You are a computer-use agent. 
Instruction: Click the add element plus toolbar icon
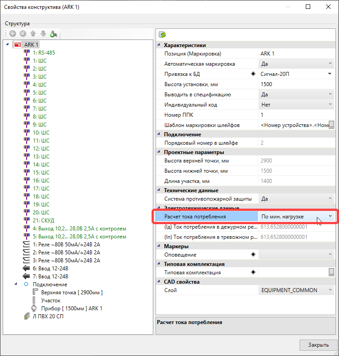12,34
